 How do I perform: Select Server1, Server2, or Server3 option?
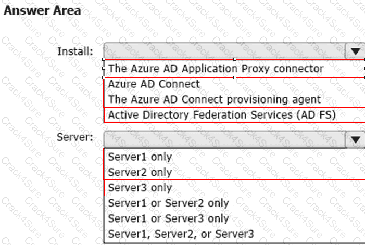coord(181,234)
